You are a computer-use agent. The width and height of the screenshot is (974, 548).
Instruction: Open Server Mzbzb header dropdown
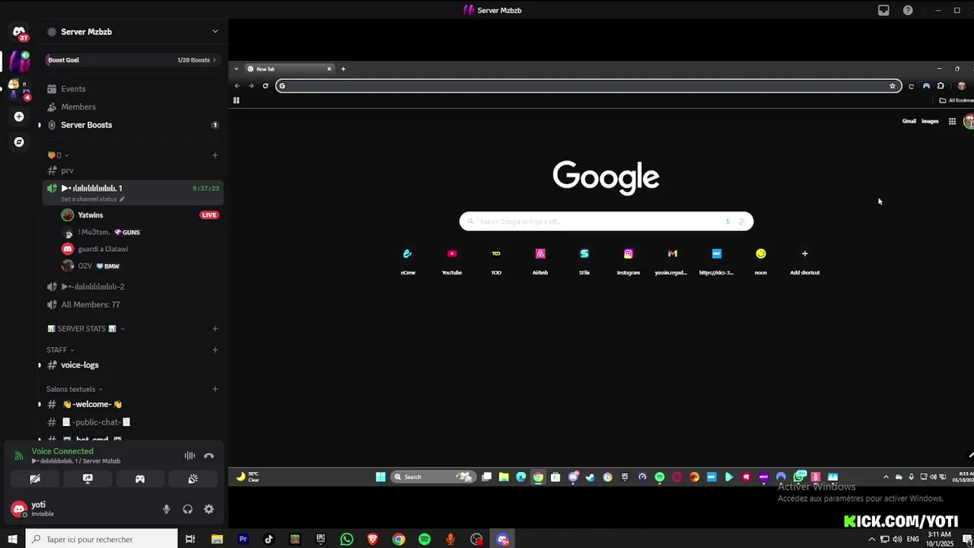click(x=133, y=31)
